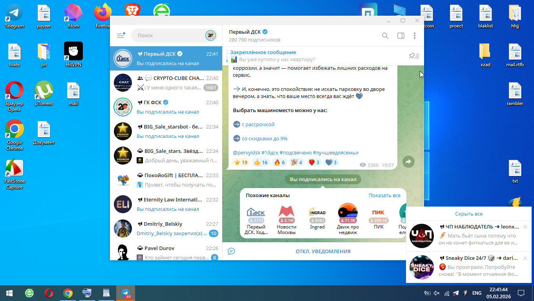Image resolution: width=534 pixels, height=301 pixels.
Task: Add the fire reaction with 6
Action: click(279, 162)
